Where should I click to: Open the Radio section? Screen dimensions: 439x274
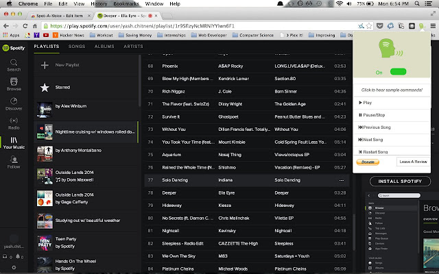pyautogui.click(x=14, y=123)
